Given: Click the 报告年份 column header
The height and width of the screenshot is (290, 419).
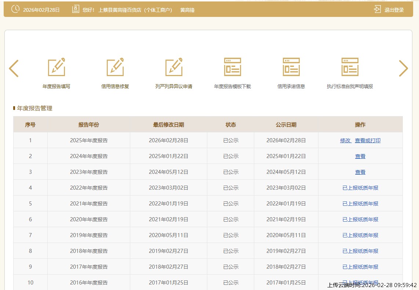Looking at the screenshot, I should [x=89, y=125].
